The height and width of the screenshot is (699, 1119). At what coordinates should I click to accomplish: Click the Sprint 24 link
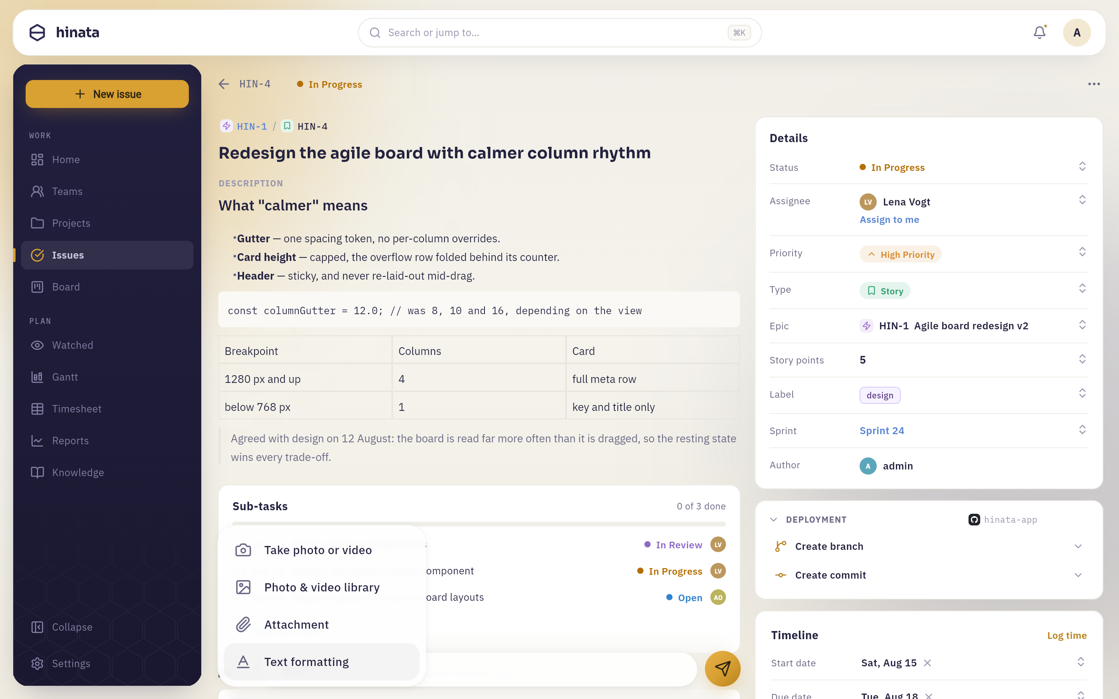click(882, 430)
